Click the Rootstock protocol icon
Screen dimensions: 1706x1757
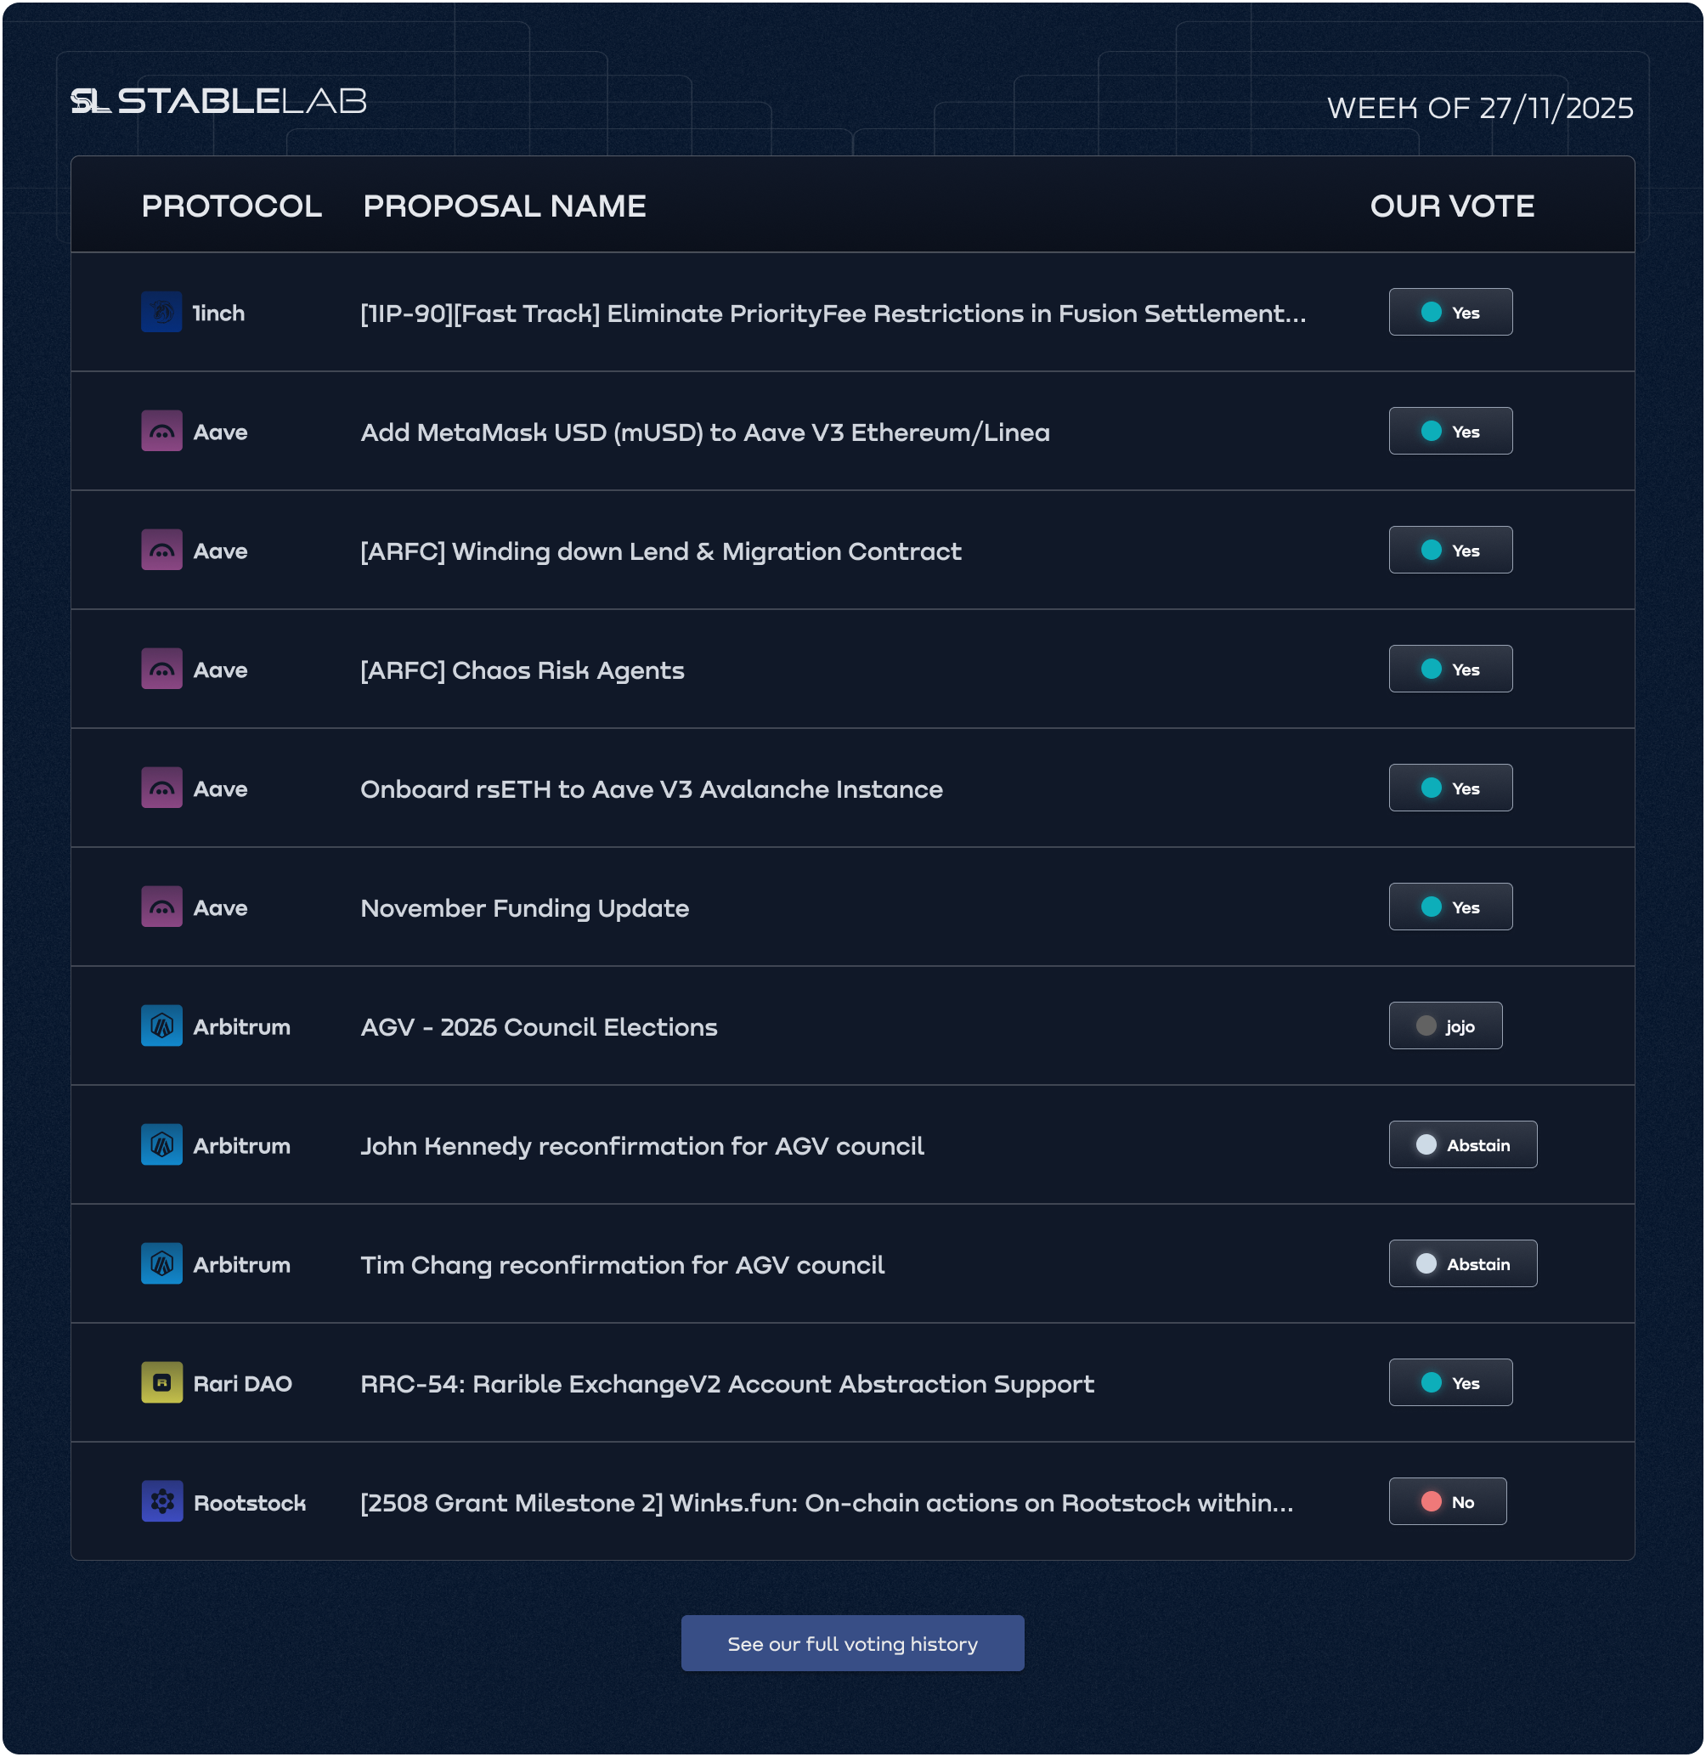point(161,1501)
